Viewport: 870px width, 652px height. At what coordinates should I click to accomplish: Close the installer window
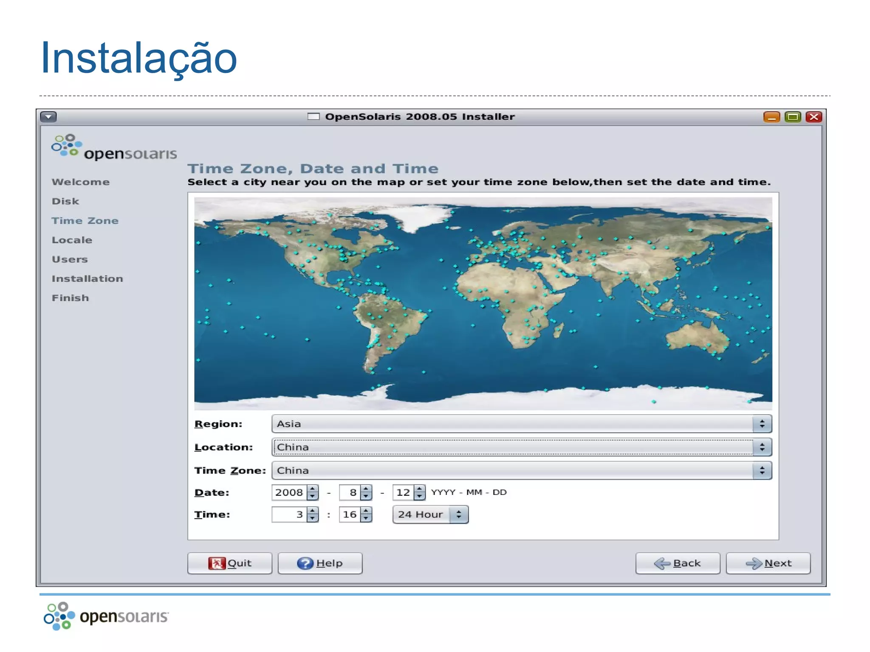tap(814, 117)
